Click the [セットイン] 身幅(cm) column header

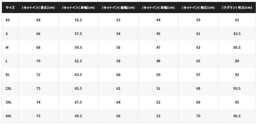[78, 7]
